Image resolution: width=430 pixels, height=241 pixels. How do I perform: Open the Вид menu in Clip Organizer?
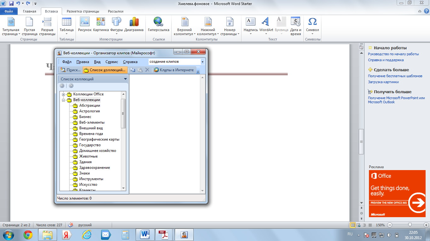(x=97, y=62)
